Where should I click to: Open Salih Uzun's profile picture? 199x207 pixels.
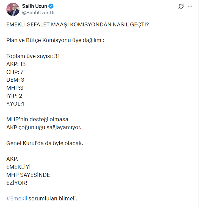click(x=13, y=9)
